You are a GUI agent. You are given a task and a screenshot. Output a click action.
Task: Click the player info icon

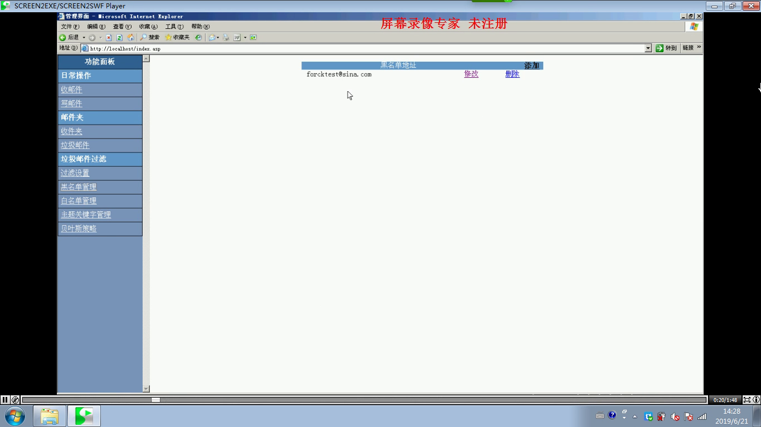(x=756, y=400)
